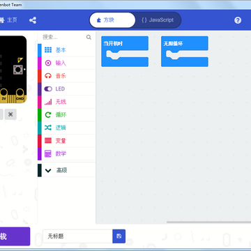Open the 循环 block category
The height and width of the screenshot is (251, 251).
(66, 115)
